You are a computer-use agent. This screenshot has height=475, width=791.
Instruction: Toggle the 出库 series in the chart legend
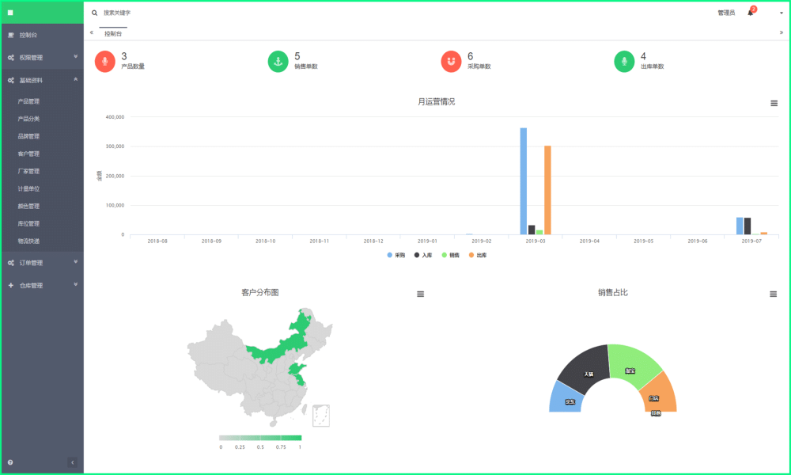coord(478,256)
